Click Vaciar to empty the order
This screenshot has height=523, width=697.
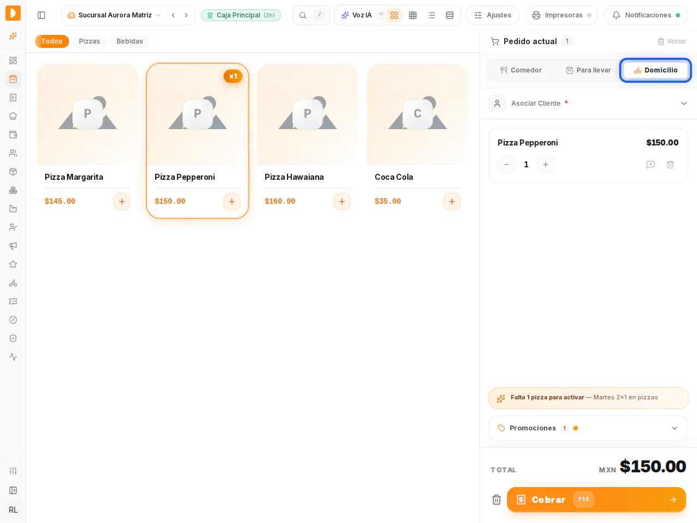click(x=672, y=41)
